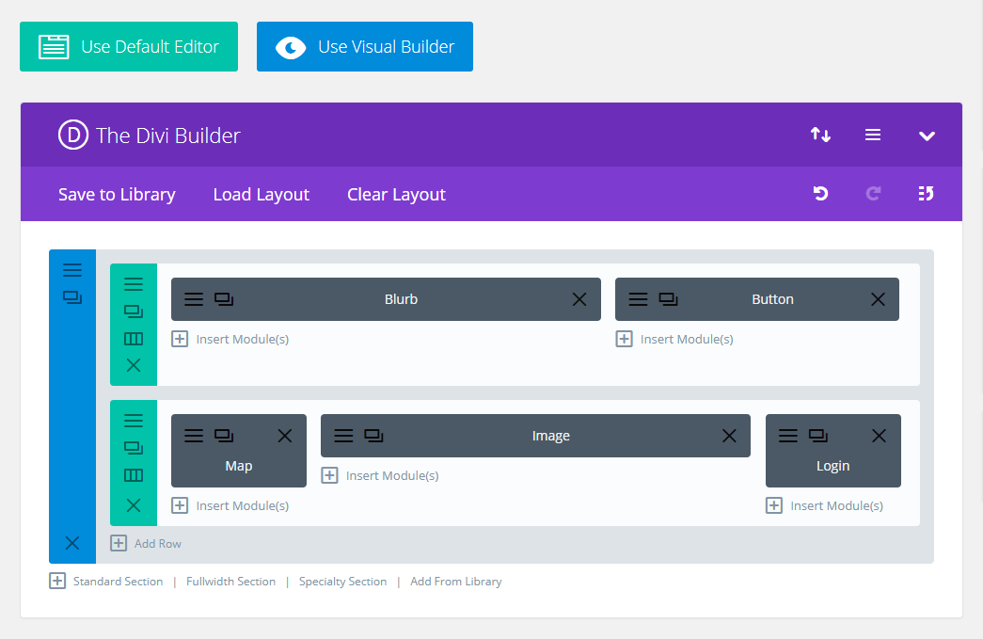Duplicate the second row
This screenshot has width=983, height=639.
point(134,448)
